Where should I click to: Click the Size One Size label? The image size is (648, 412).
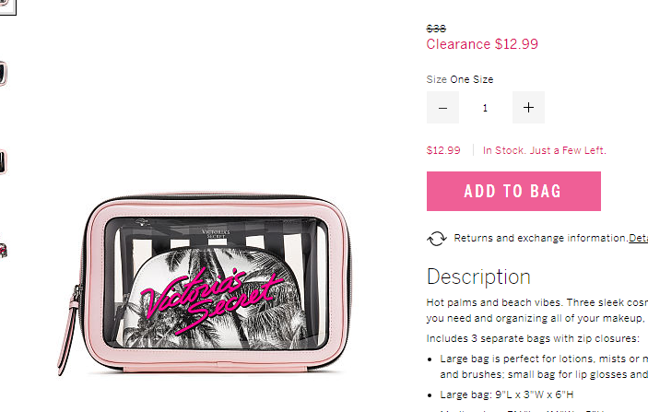(x=460, y=79)
